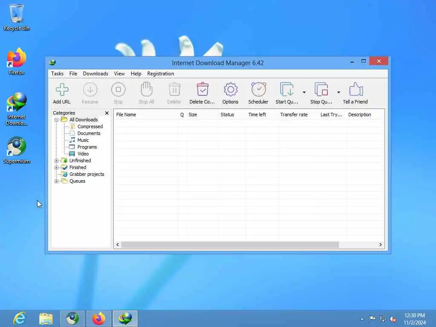The image size is (436, 327).
Task: Click the Stop All hand icon
Action: 146,89
